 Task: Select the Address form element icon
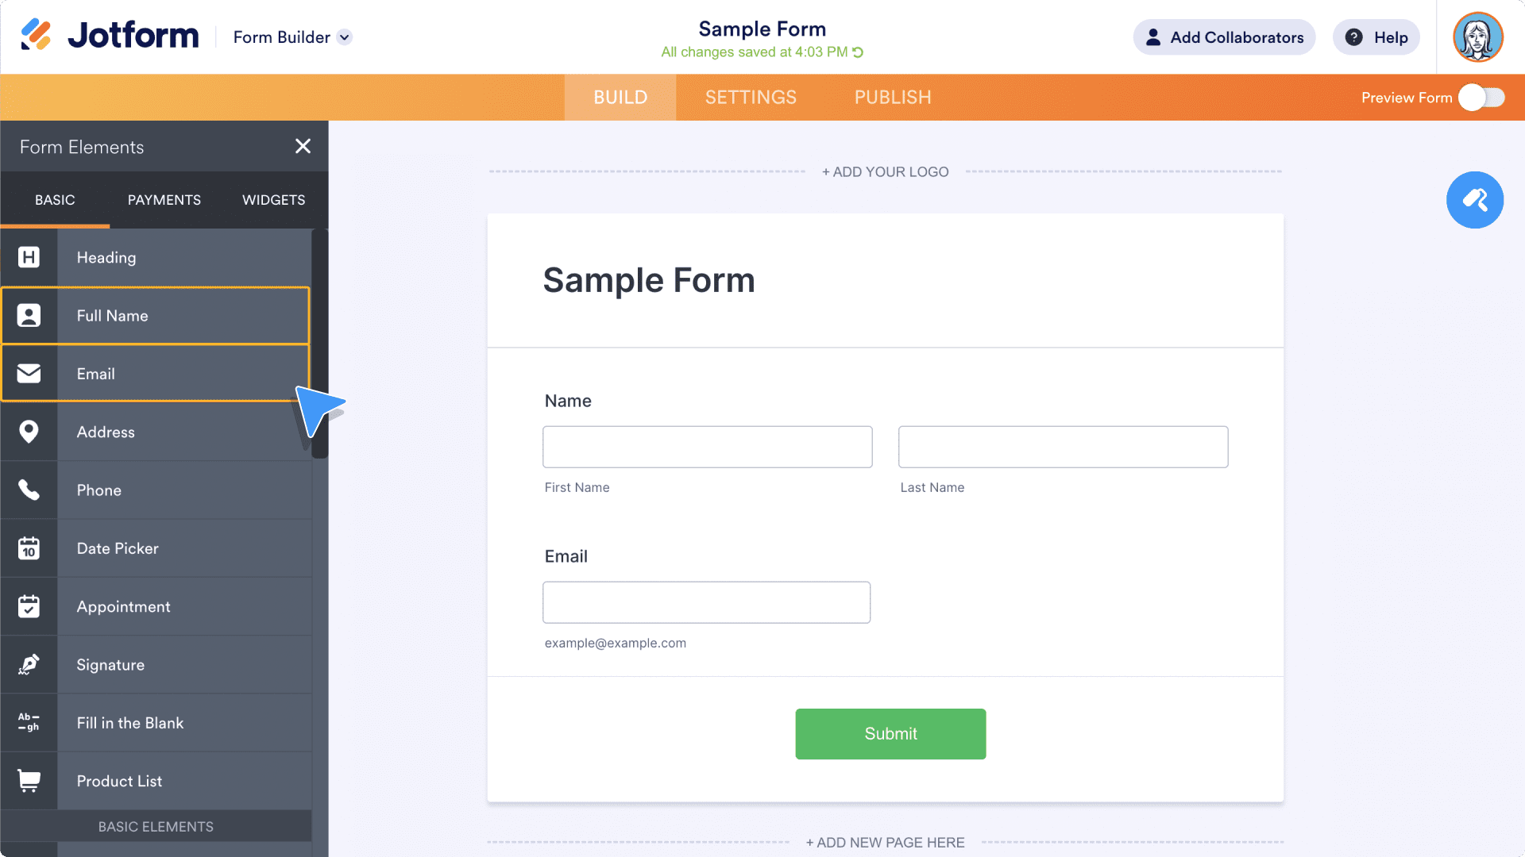click(x=29, y=431)
